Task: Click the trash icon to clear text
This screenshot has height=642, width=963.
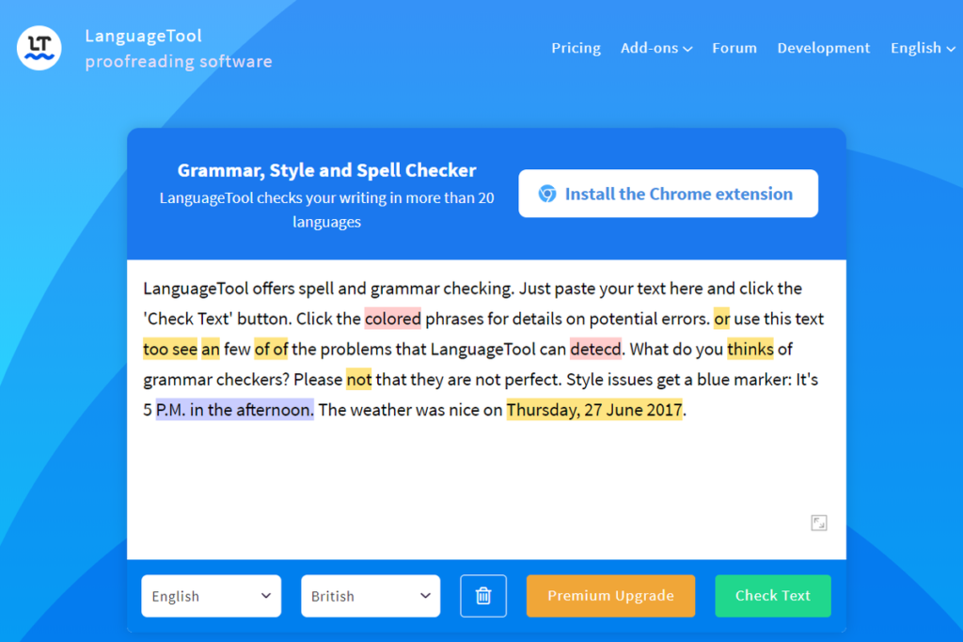Action: click(483, 595)
